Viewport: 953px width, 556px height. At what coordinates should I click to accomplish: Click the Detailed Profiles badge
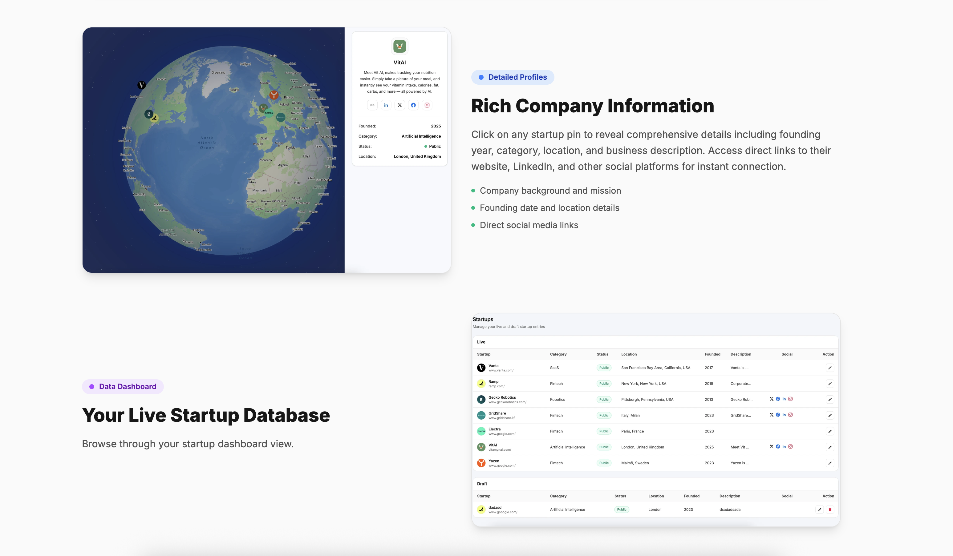point(513,77)
